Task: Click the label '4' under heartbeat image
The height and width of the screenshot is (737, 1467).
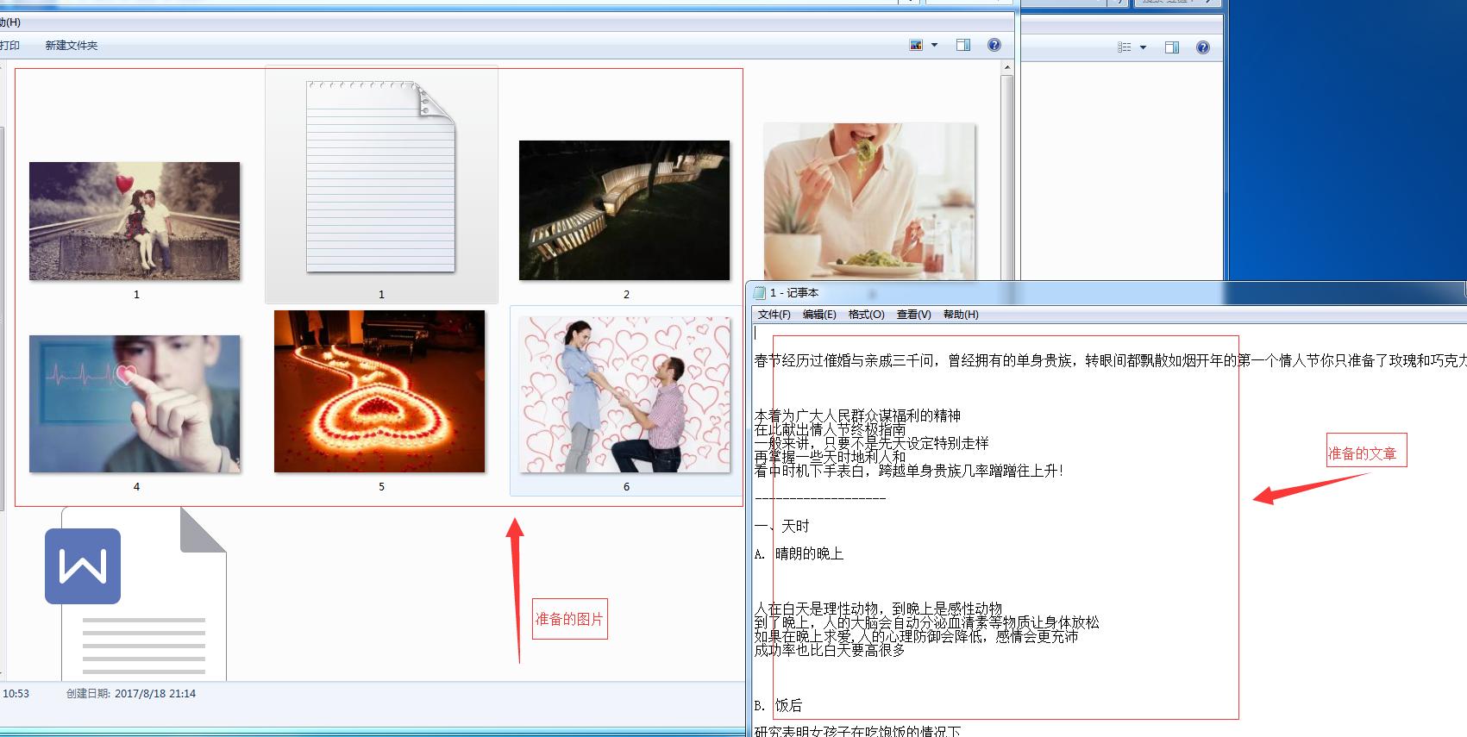Action: coord(136,487)
